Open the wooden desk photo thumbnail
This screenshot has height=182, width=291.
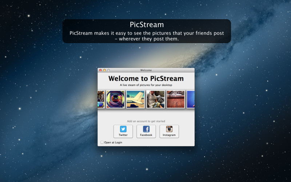tap(175, 99)
